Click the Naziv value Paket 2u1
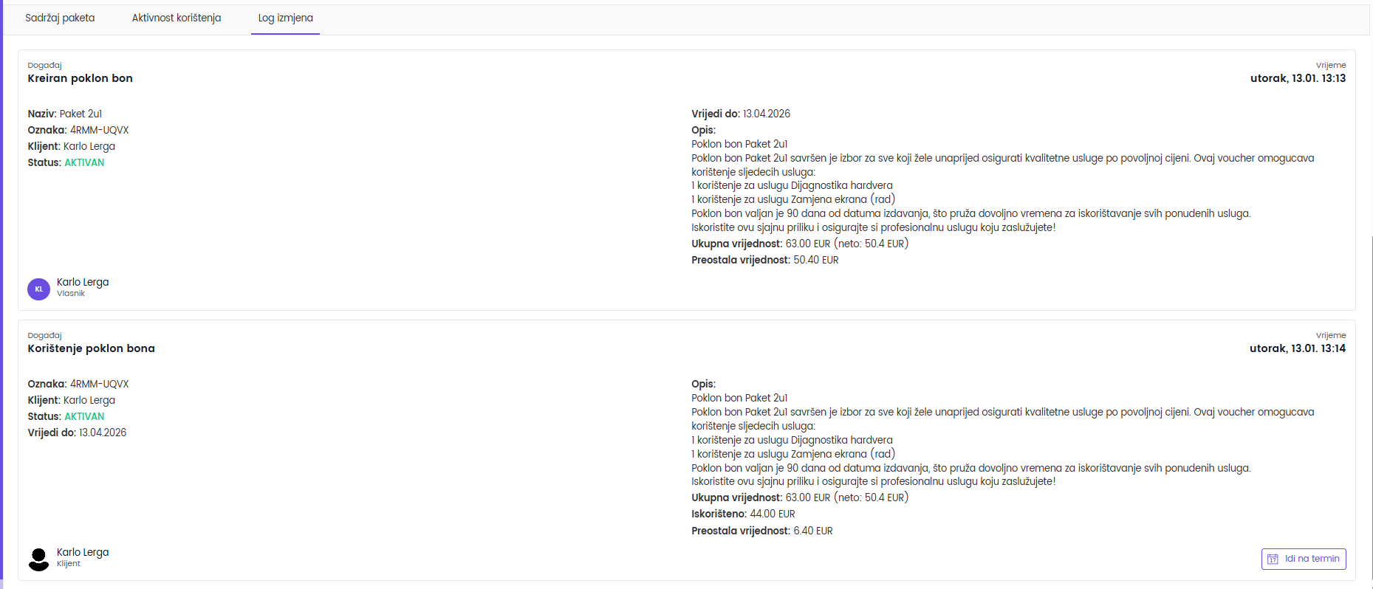 [81, 114]
